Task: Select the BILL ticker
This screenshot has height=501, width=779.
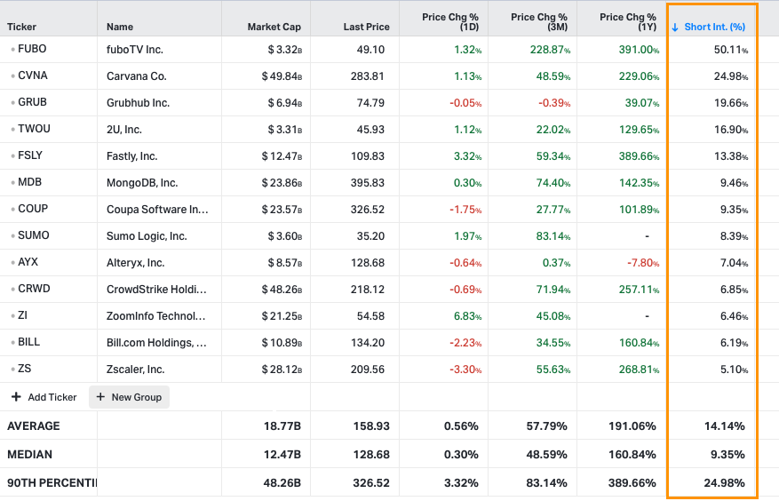Action: coord(28,342)
